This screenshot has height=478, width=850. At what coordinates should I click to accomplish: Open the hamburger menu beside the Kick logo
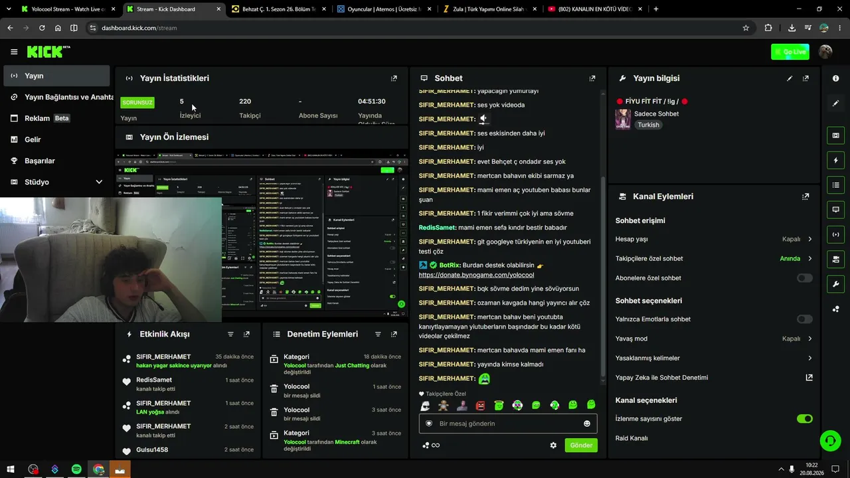pyautogui.click(x=14, y=52)
